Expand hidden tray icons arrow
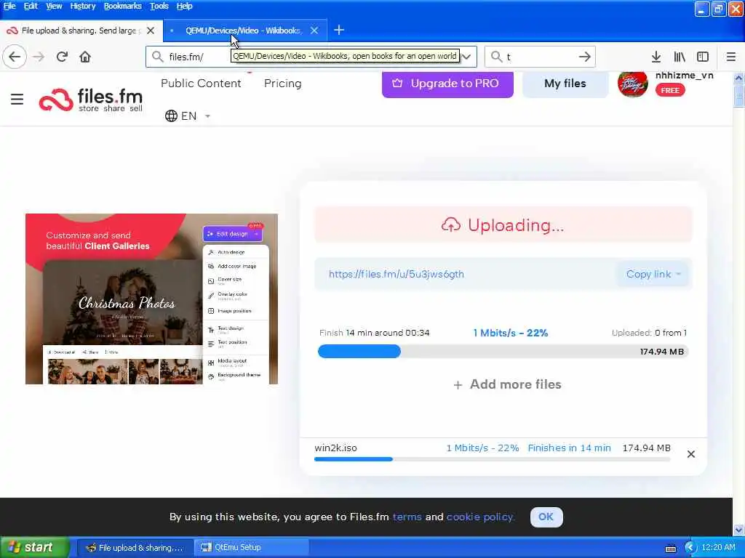 coord(690,548)
